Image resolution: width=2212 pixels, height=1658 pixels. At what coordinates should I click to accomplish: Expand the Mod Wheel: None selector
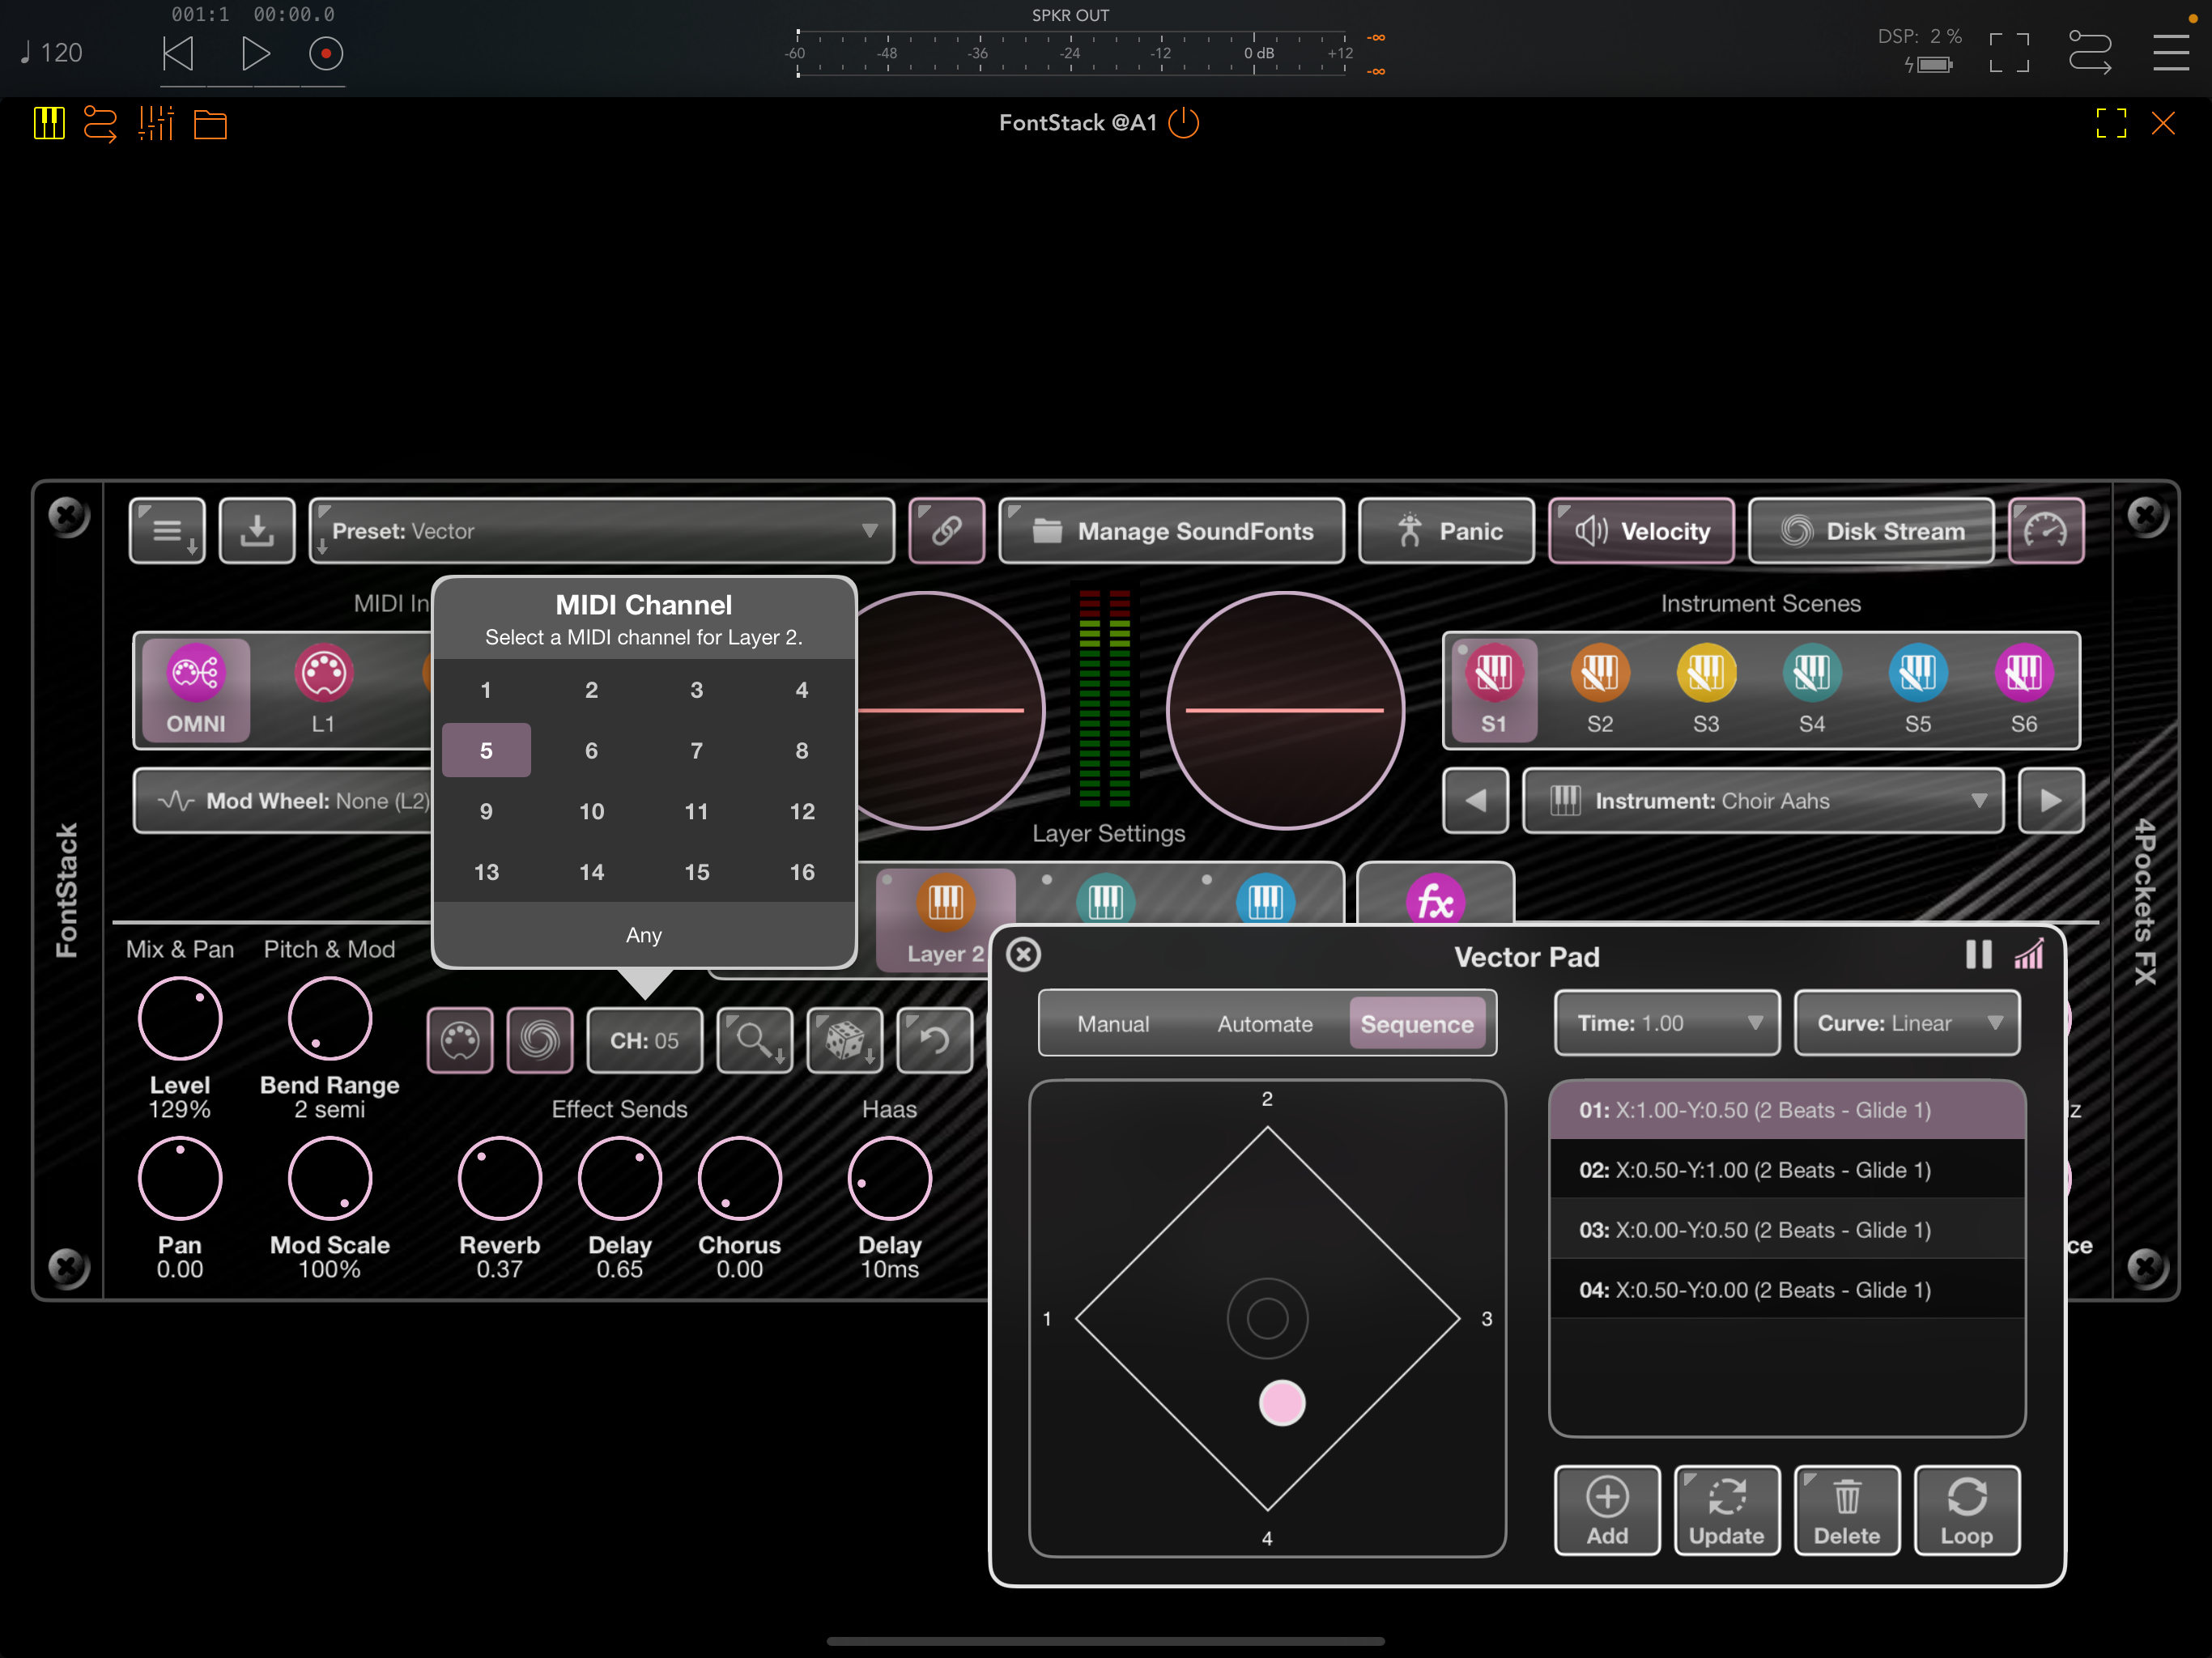285,801
